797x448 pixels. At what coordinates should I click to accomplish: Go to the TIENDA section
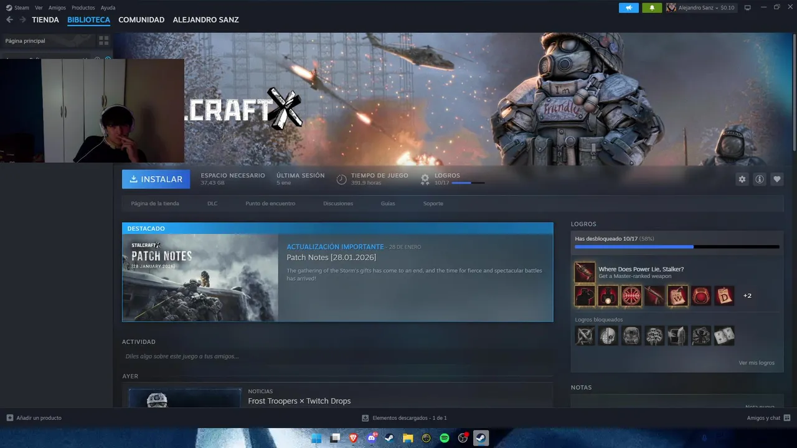pos(45,20)
